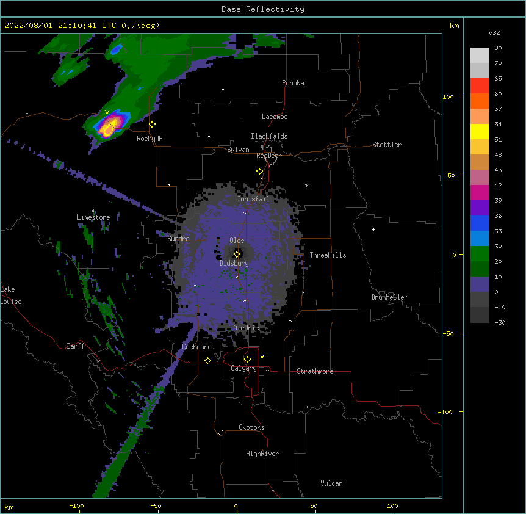
Task: Click the HighRiver label
Action: 262,454
